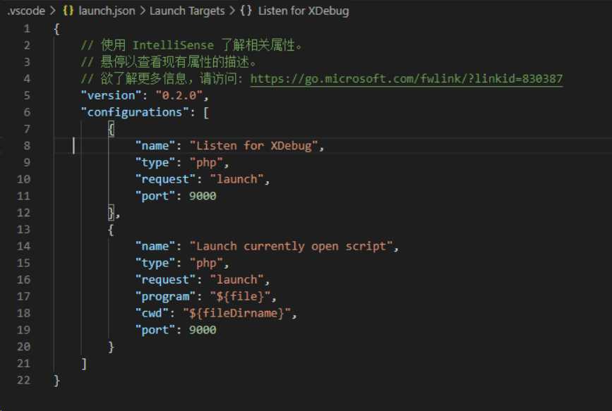Screen dimensions: 612x411
Task: Click the "request" key on line 10
Action: pyautogui.click(x=165, y=179)
